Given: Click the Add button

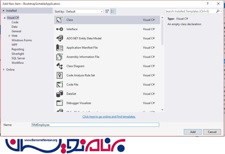Looking at the screenshot, I should 193,132.
